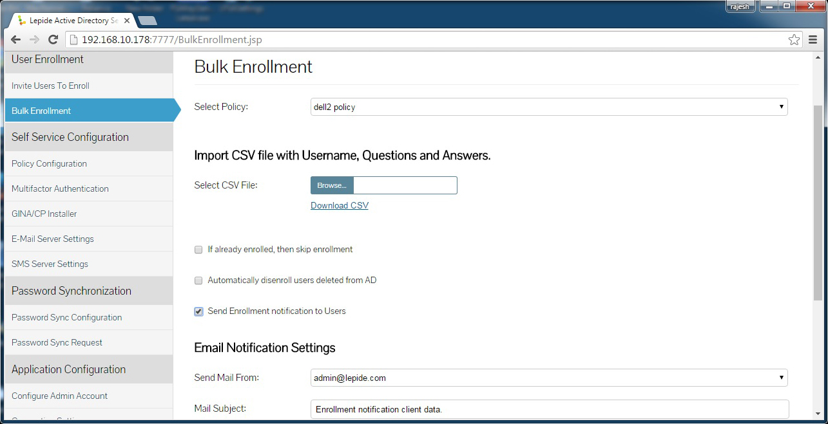Check 'Automatically disenroll users deleted from AD'
The height and width of the screenshot is (424, 828).
(x=198, y=281)
